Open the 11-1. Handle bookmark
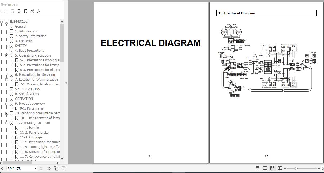 pyautogui.click(x=30, y=128)
